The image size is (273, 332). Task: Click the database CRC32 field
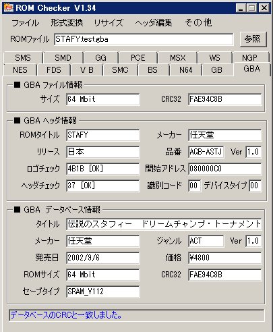point(225,275)
